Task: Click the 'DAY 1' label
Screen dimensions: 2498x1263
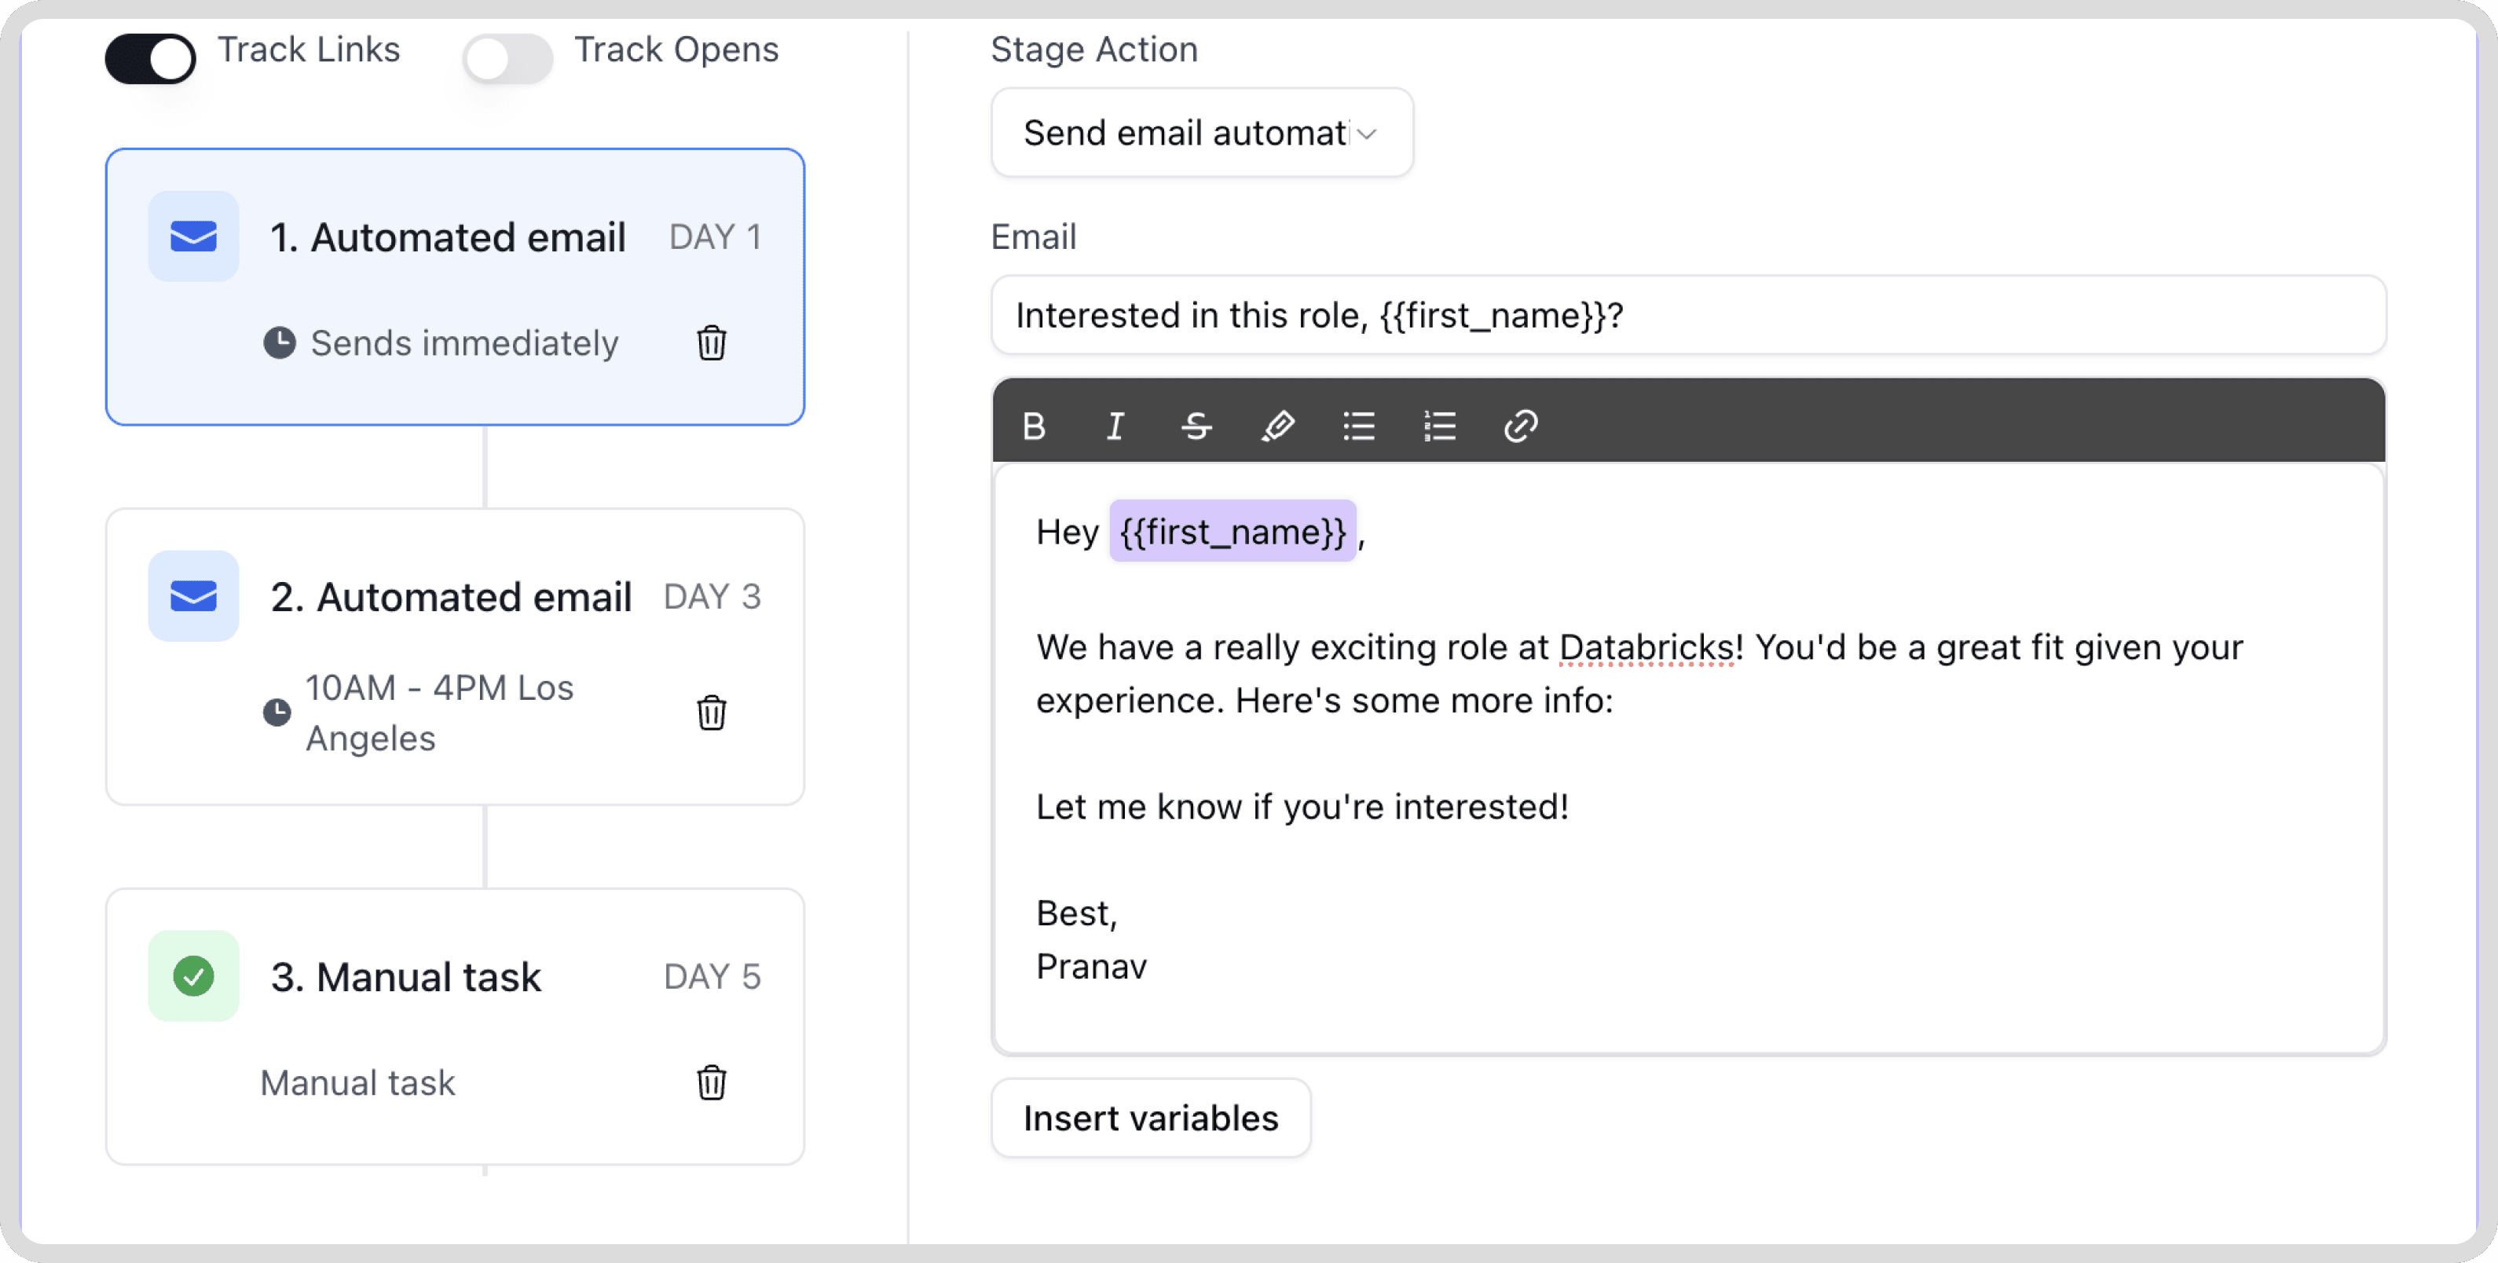Action: pyautogui.click(x=715, y=237)
